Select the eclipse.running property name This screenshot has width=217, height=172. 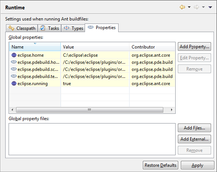(32, 84)
